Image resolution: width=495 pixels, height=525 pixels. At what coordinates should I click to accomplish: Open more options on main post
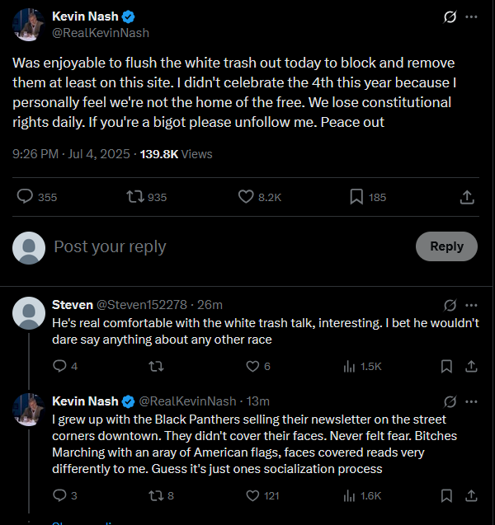[471, 16]
